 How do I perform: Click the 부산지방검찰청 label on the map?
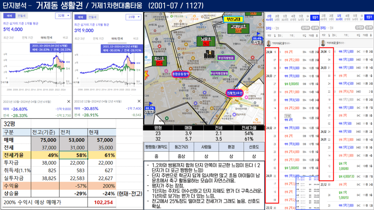point(219,73)
